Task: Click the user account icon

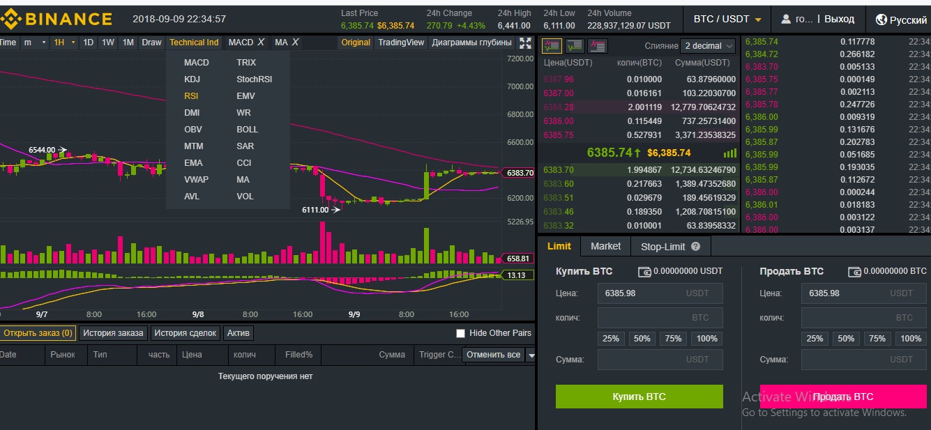Action: 786,20
